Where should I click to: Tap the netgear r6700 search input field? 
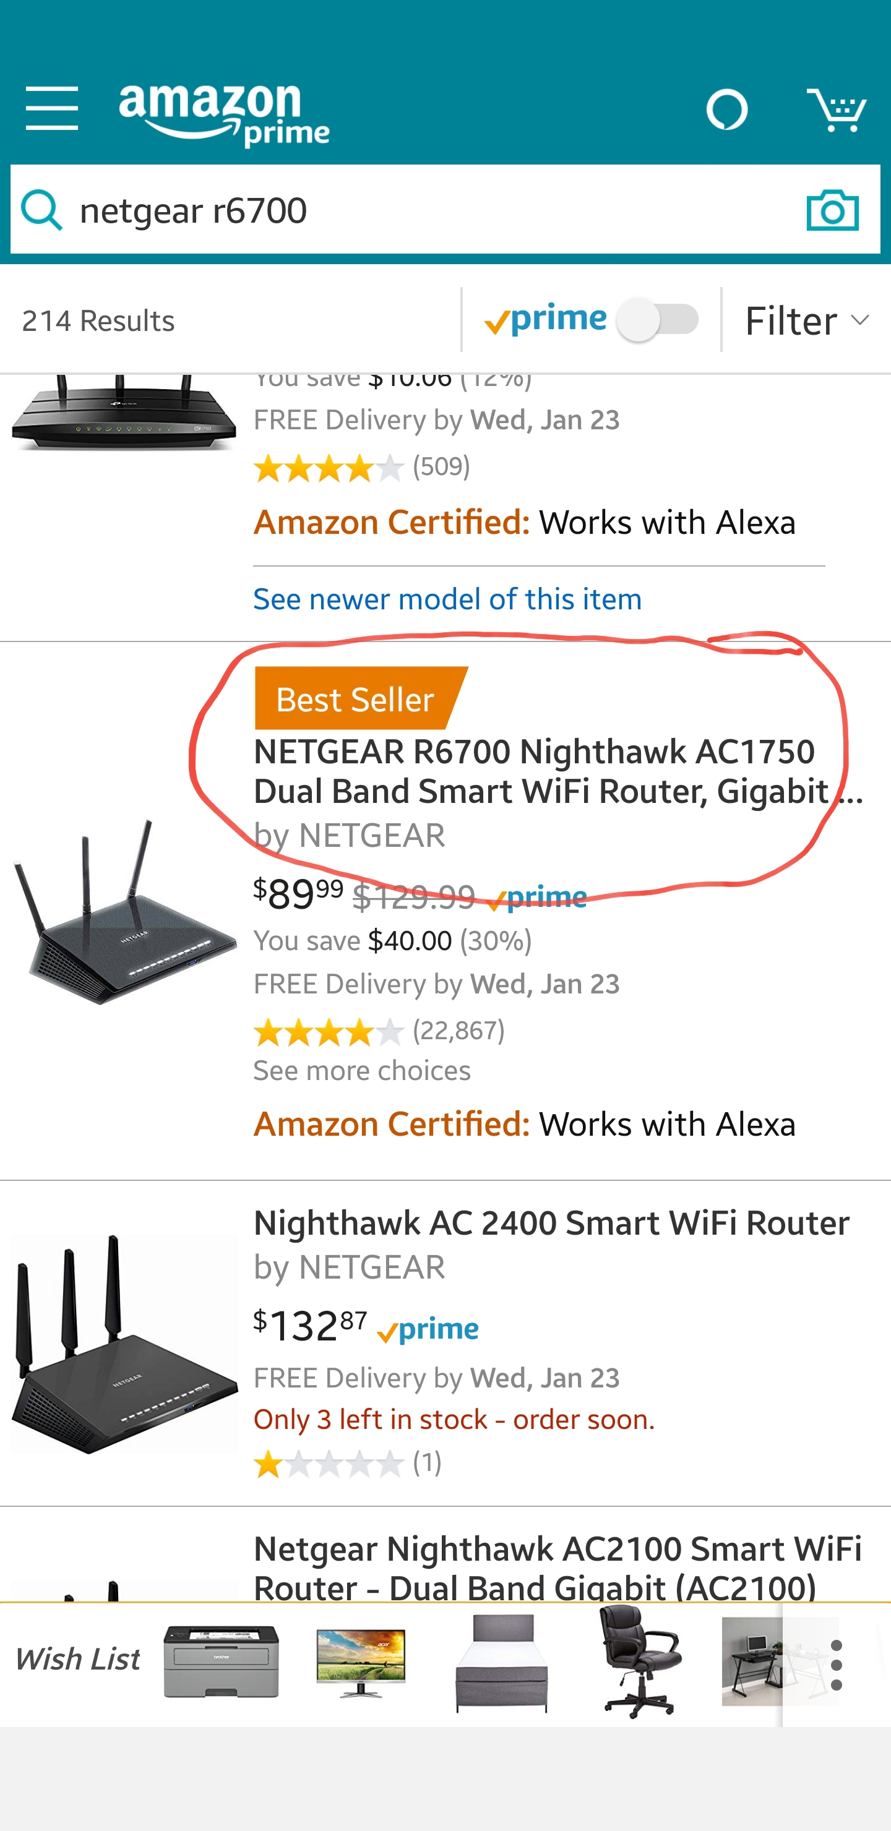tap(356, 210)
